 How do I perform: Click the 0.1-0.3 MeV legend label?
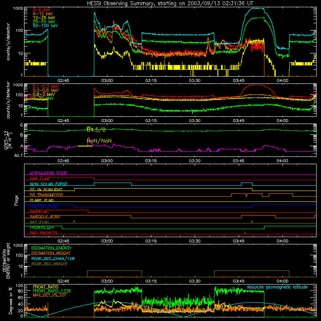[x=46, y=86]
